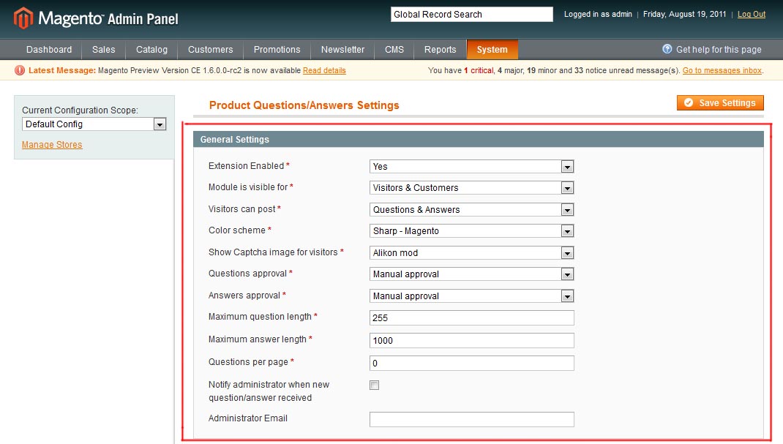
Task: Click the Magento logo icon
Action: (x=23, y=18)
